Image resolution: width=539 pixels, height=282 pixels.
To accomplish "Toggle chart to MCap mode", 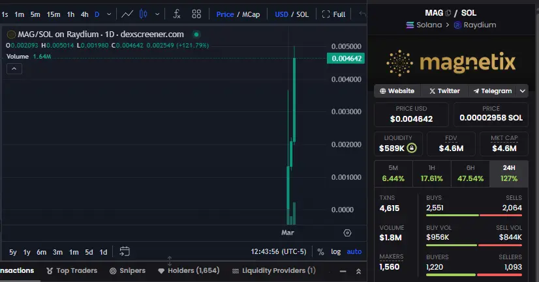I will coord(251,14).
